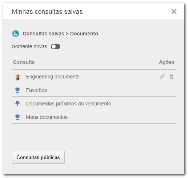
Task: Select the Favoritos saved query
Action: click(36, 90)
